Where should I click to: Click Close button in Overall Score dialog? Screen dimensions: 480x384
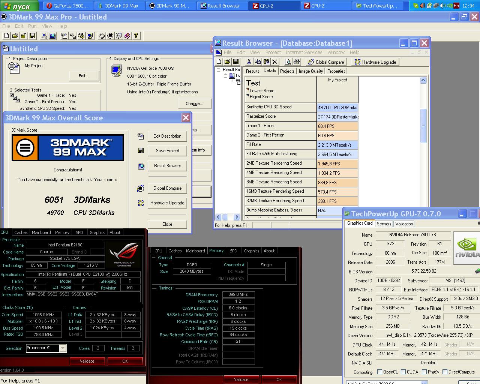point(167,224)
